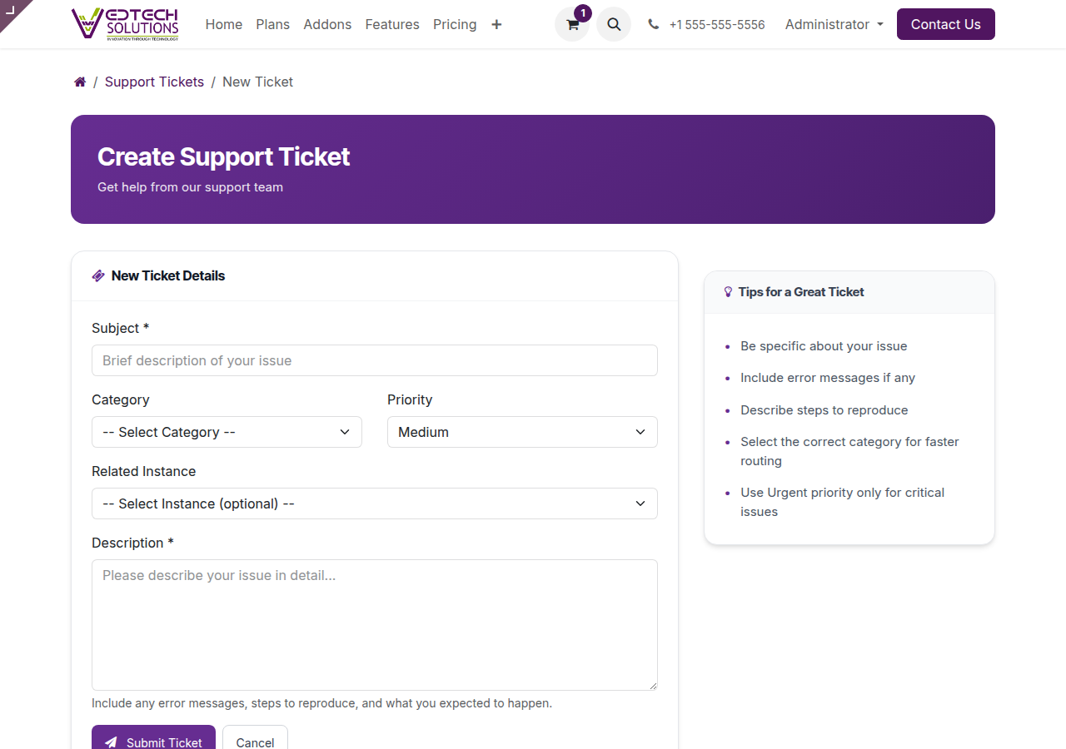Select Home in the navigation menu
This screenshot has width=1066, height=749.
223,24
